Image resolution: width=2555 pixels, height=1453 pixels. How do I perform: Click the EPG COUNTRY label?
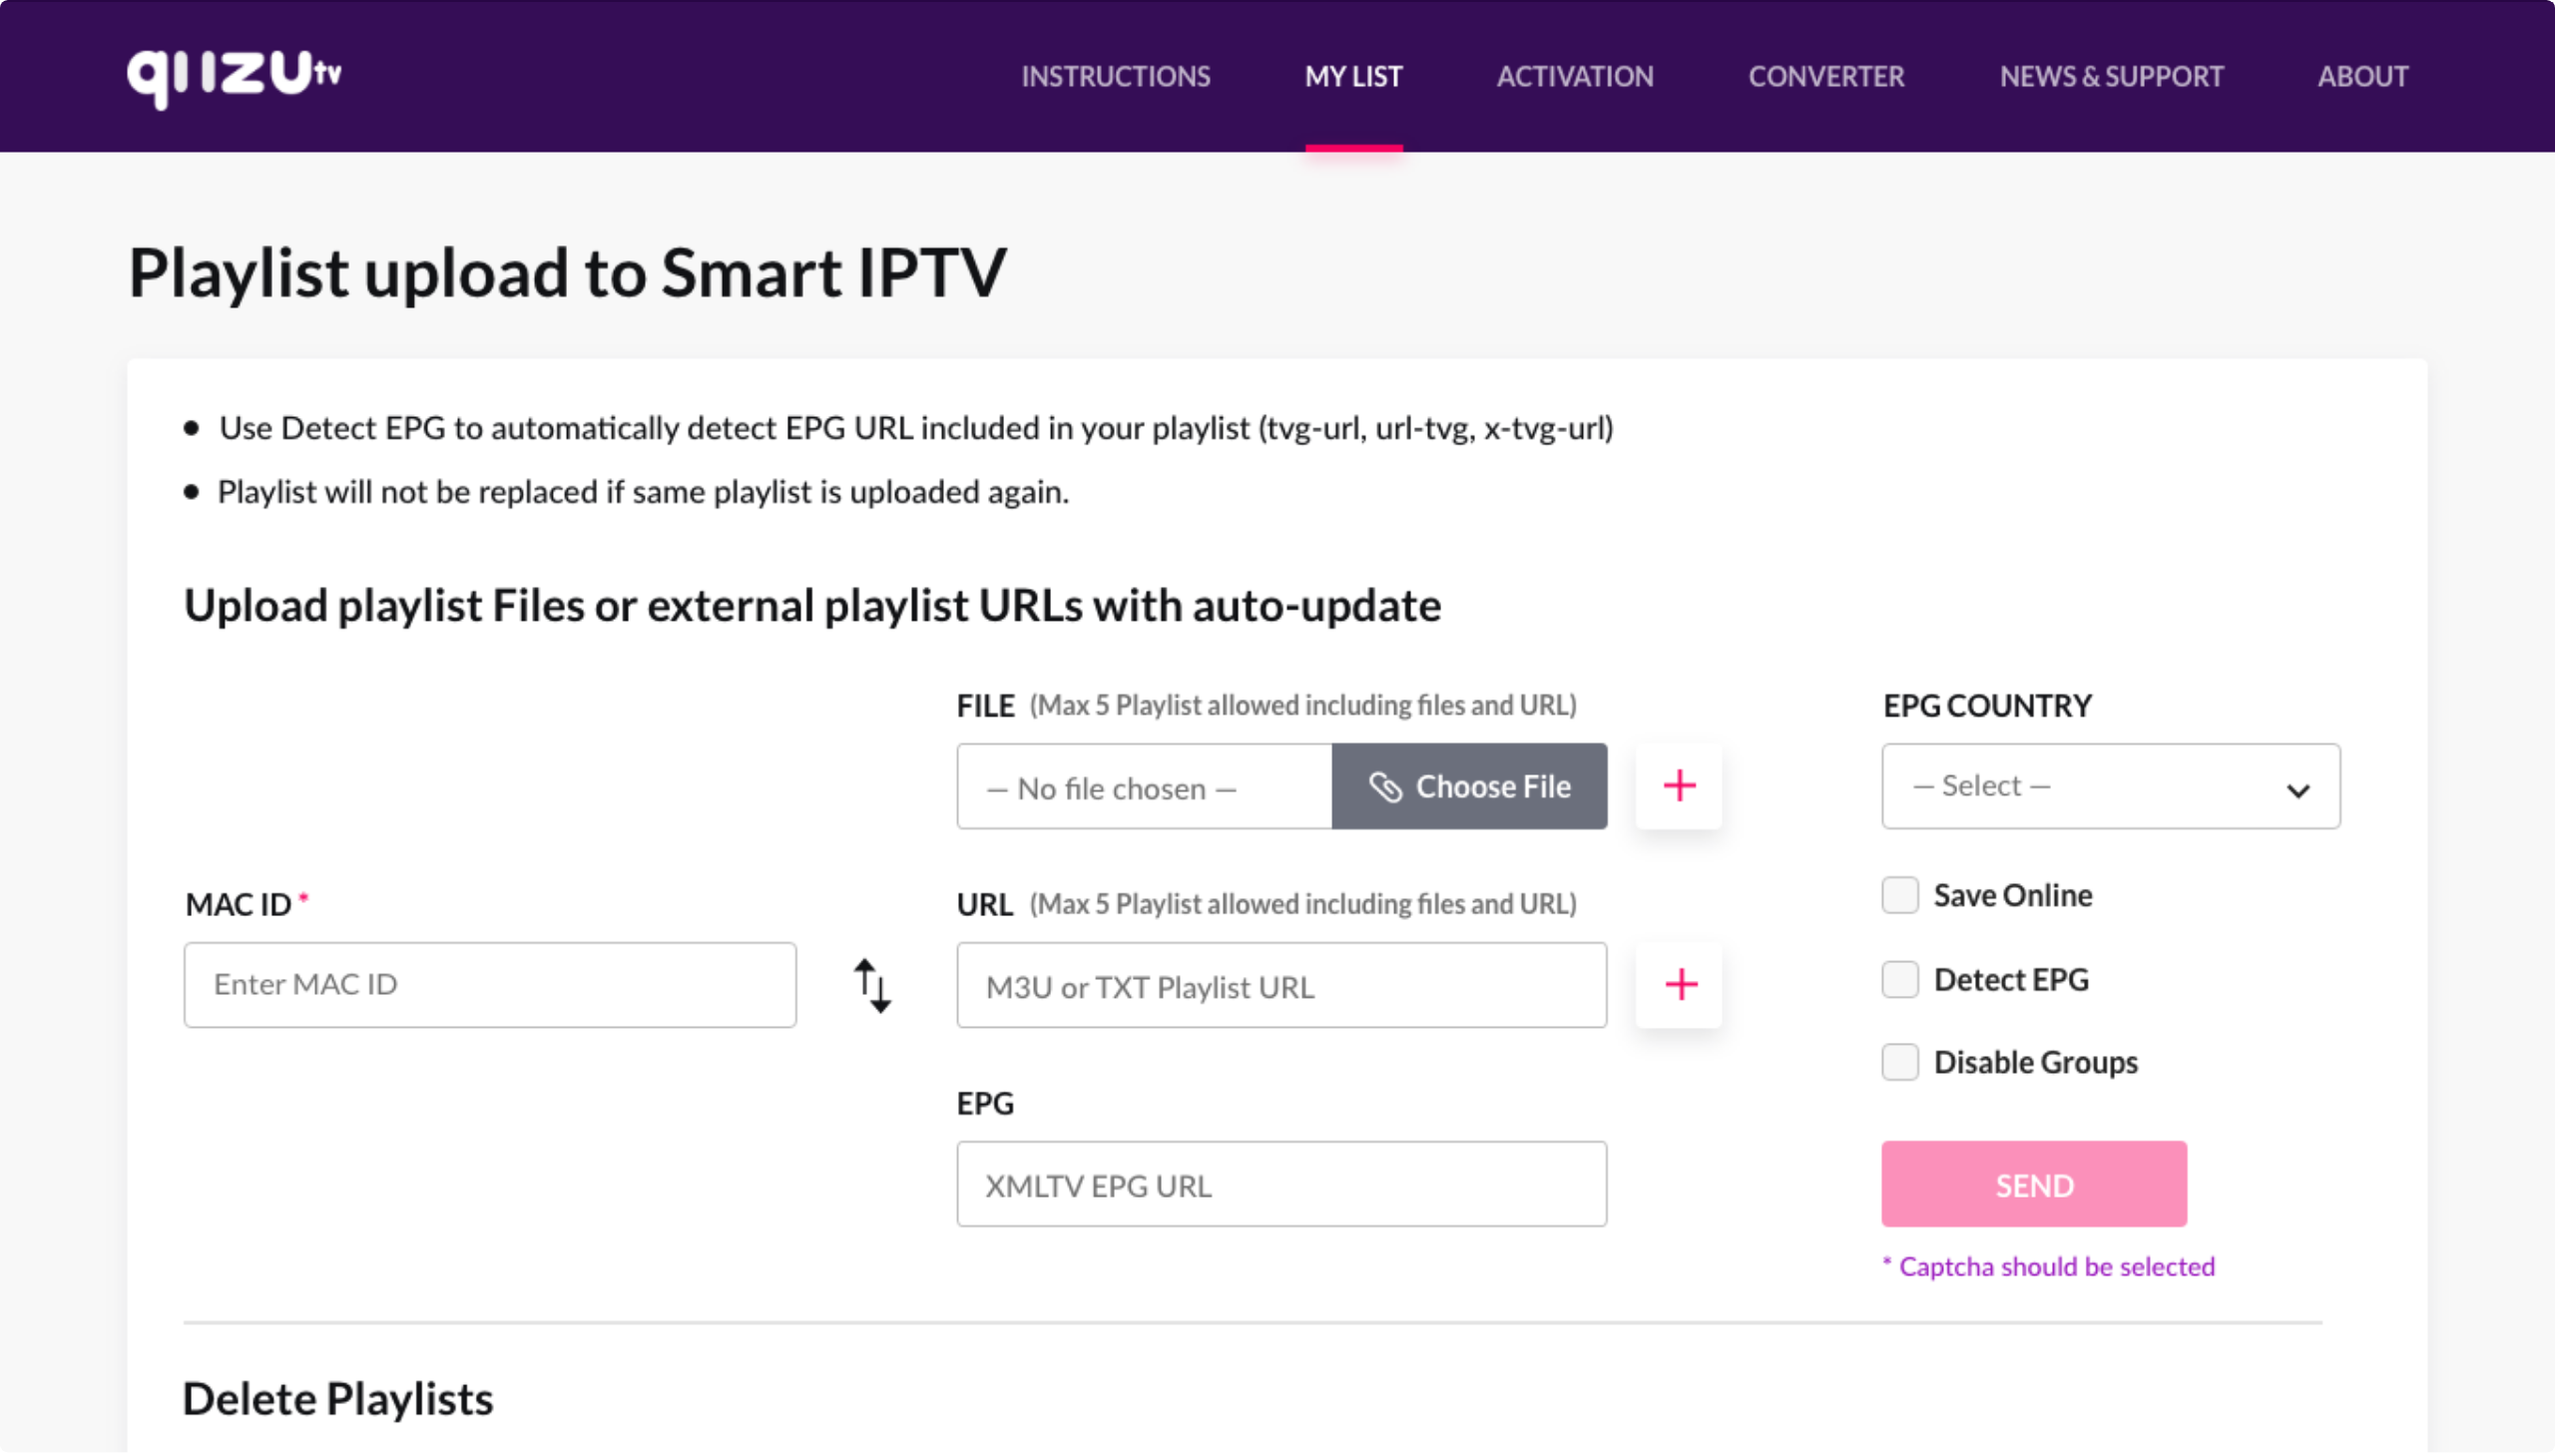point(1986,706)
